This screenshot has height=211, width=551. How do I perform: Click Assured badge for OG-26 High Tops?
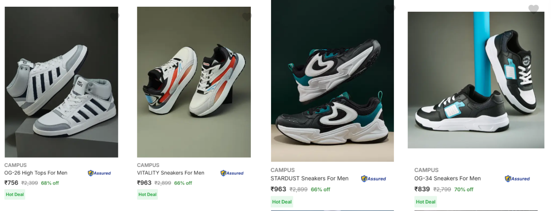point(99,173)
